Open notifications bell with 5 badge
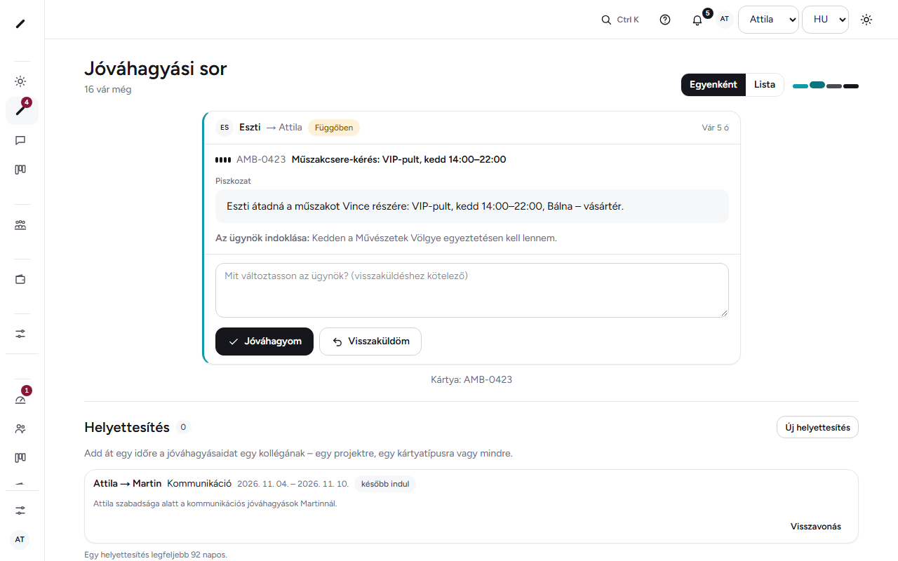 pos(697,20)
